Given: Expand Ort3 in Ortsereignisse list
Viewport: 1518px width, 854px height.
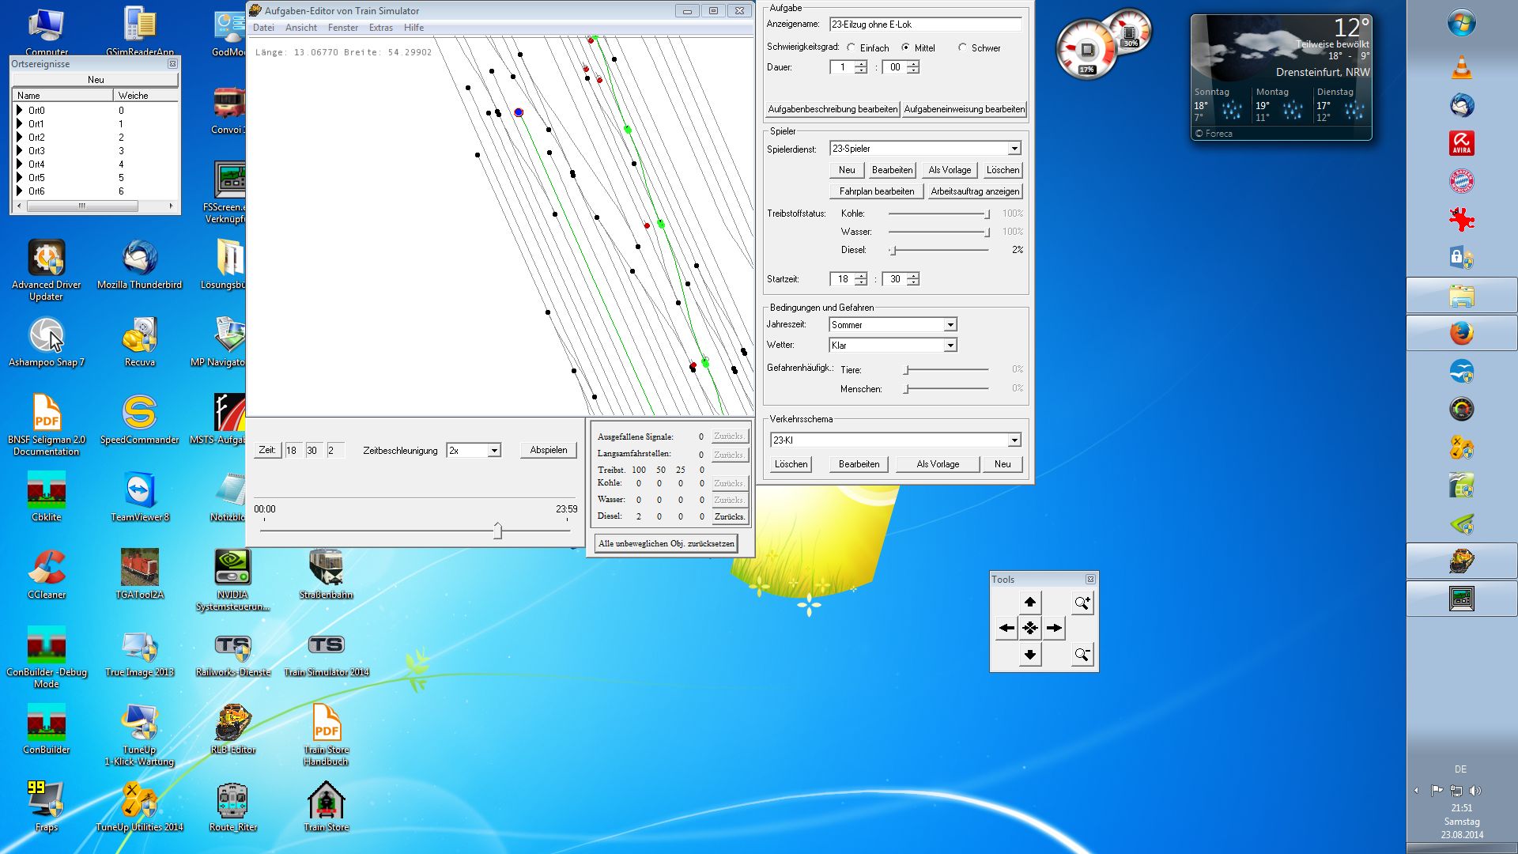Looking at the screenshot, I should click(20, 150).
